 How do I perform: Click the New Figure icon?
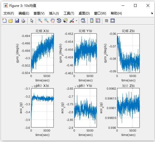point(4,21)
